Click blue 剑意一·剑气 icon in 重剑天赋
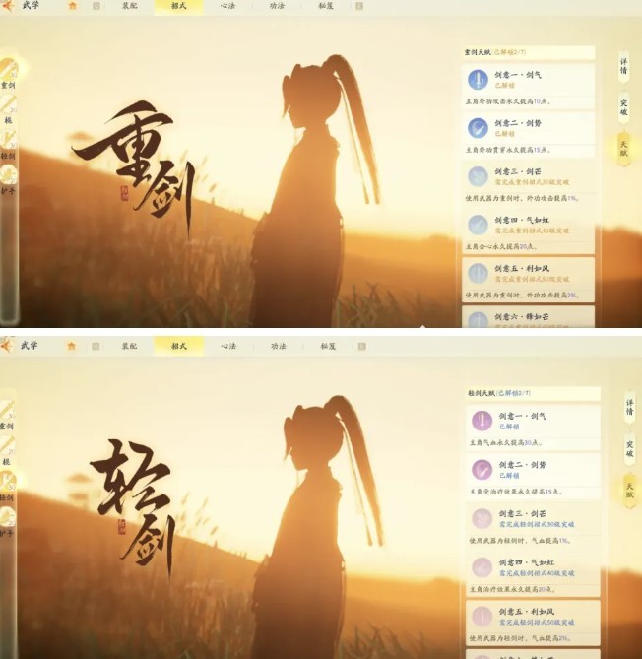Viewport: 642px width, 659px height. pos(478,80)
